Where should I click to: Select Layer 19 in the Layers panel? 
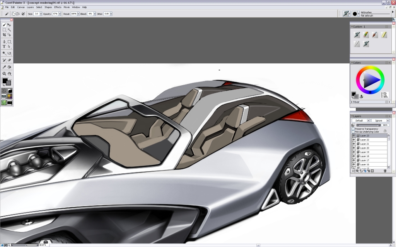(x=365, y=152)
